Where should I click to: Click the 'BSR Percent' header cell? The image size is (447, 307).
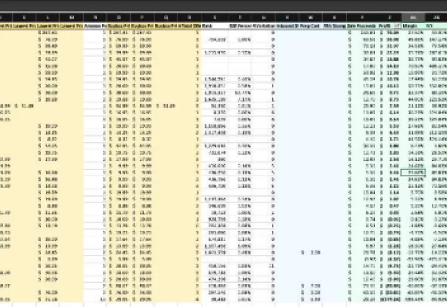click(240, 26)
